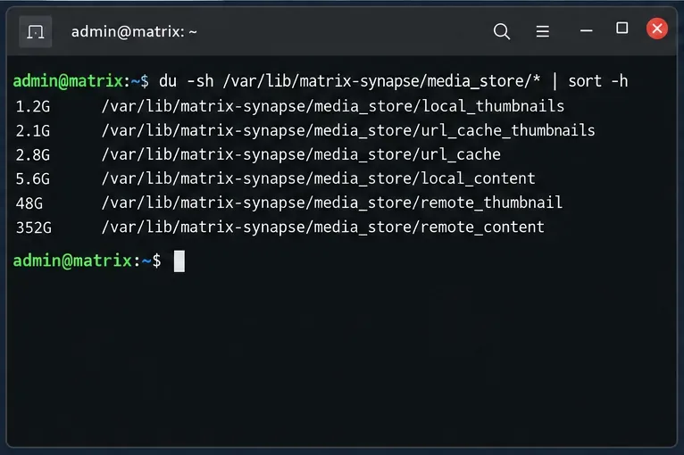
Task: Click the 5.6G size value
Action: click(33, 179)
